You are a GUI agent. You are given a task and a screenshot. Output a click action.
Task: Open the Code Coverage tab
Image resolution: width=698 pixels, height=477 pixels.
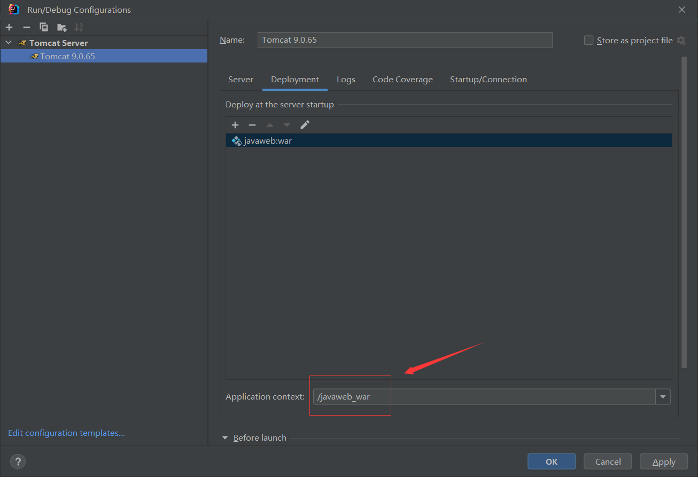tap(402, 79)
